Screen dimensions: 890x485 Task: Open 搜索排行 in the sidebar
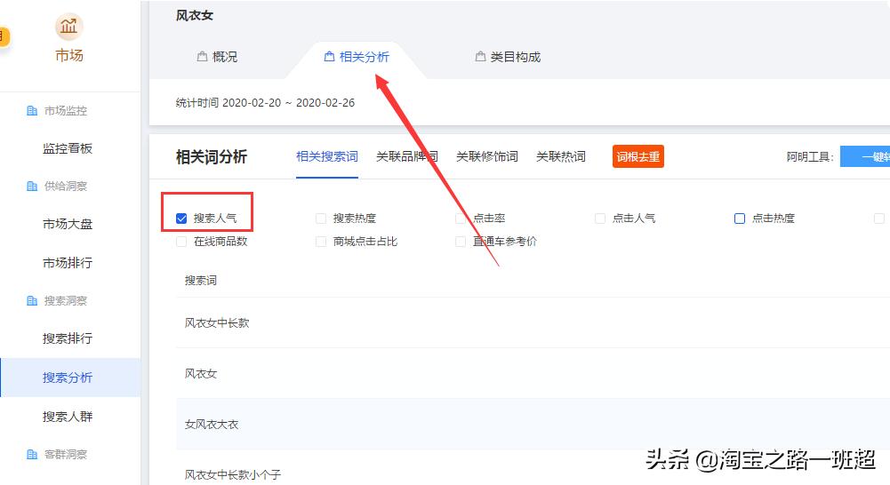coord(68,338)
